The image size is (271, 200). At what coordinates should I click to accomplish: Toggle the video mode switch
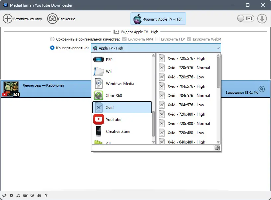click(x=246, y=18)
